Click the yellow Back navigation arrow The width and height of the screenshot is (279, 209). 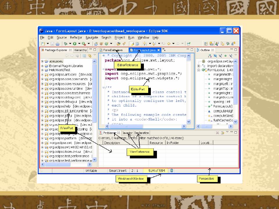click(169, 44)
